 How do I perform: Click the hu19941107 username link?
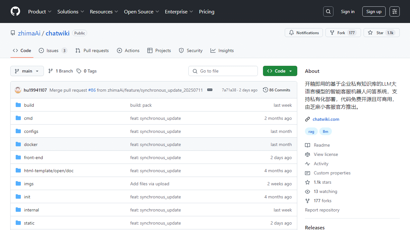35,90
